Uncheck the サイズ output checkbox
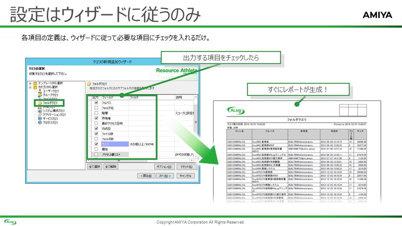The image size is (402, 226). pyautogui.click(x=96, y=144)
